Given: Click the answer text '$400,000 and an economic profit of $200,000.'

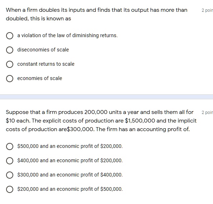Looking at the screenshot, I should pos(70,160).
